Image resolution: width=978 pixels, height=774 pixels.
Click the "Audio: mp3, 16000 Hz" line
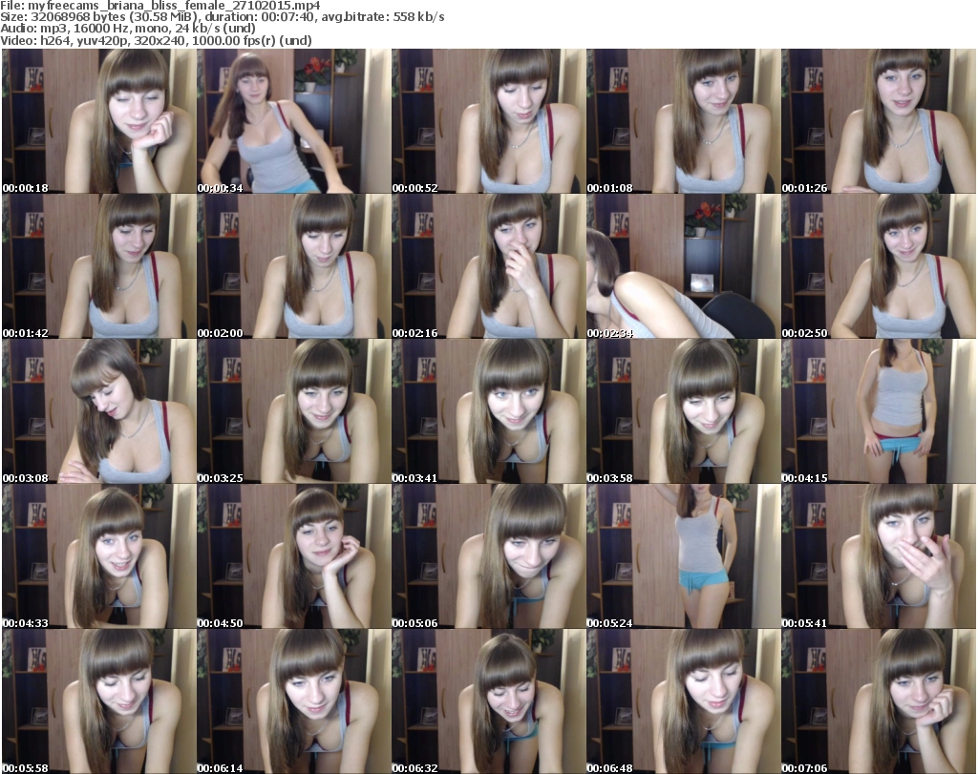tap(128, 29)
